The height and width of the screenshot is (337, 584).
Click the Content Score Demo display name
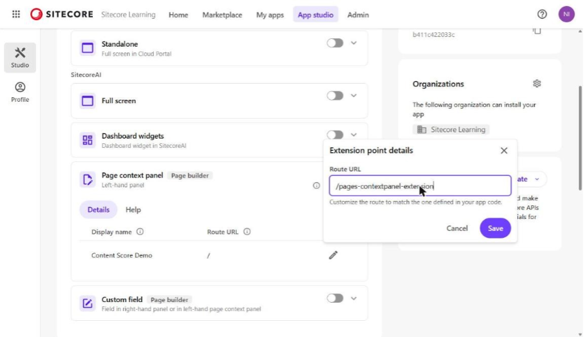(x=122, y=255)
